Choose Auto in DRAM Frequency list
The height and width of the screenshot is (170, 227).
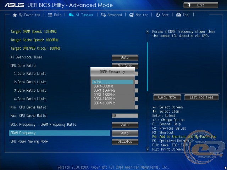coord(112,82)
